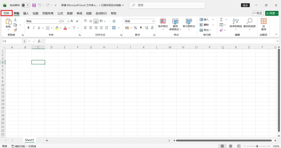Expand the formula bar chevron
This screenshot has width=281, height=148.
click(x=277, y=41)
